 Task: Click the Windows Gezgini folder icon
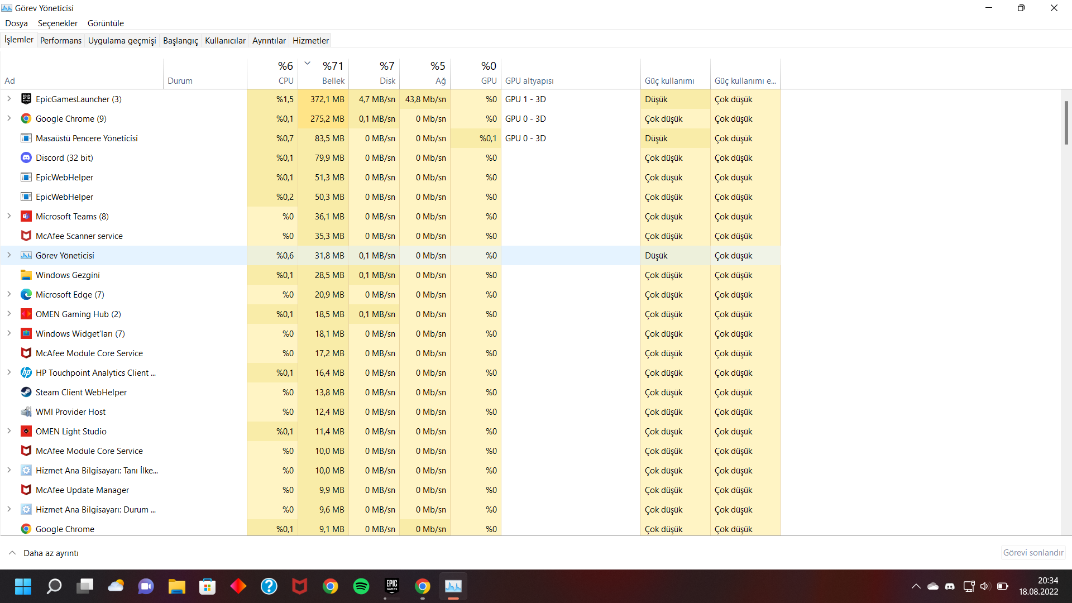pos(26,275)
